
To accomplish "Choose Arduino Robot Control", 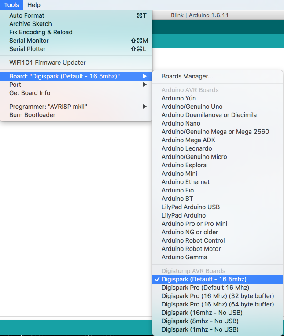I will (x=218, y=240).
